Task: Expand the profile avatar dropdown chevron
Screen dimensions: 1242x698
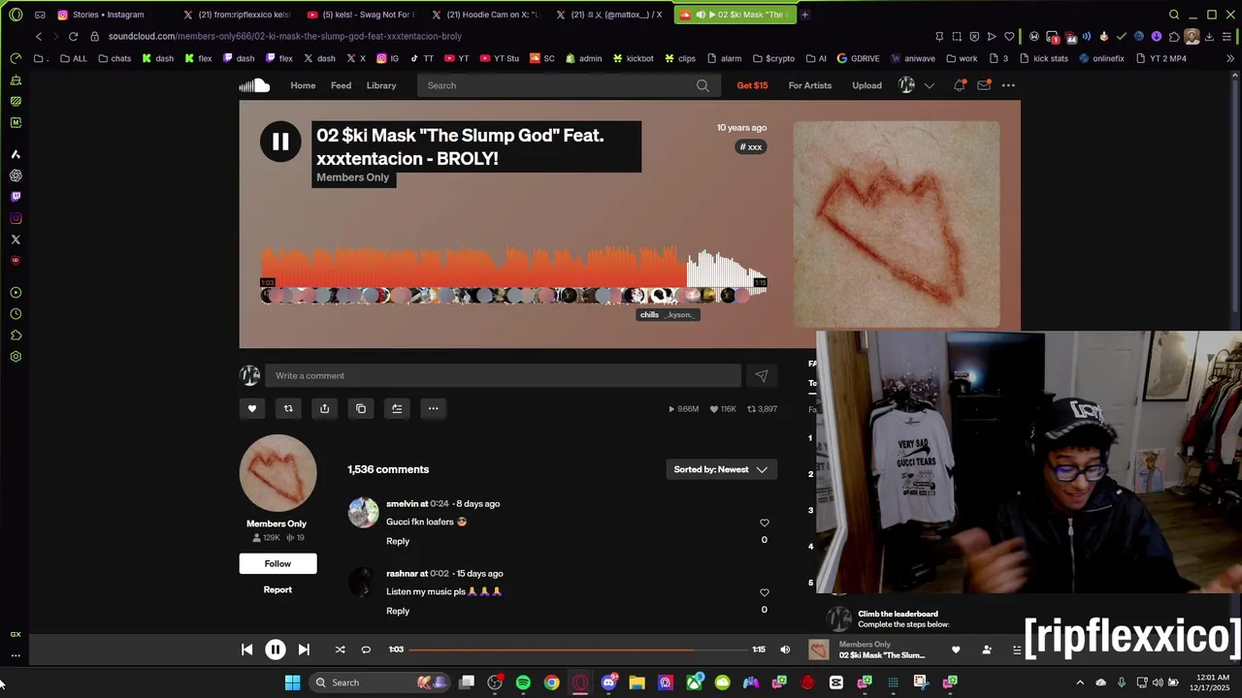Action: tap(929, 85)
